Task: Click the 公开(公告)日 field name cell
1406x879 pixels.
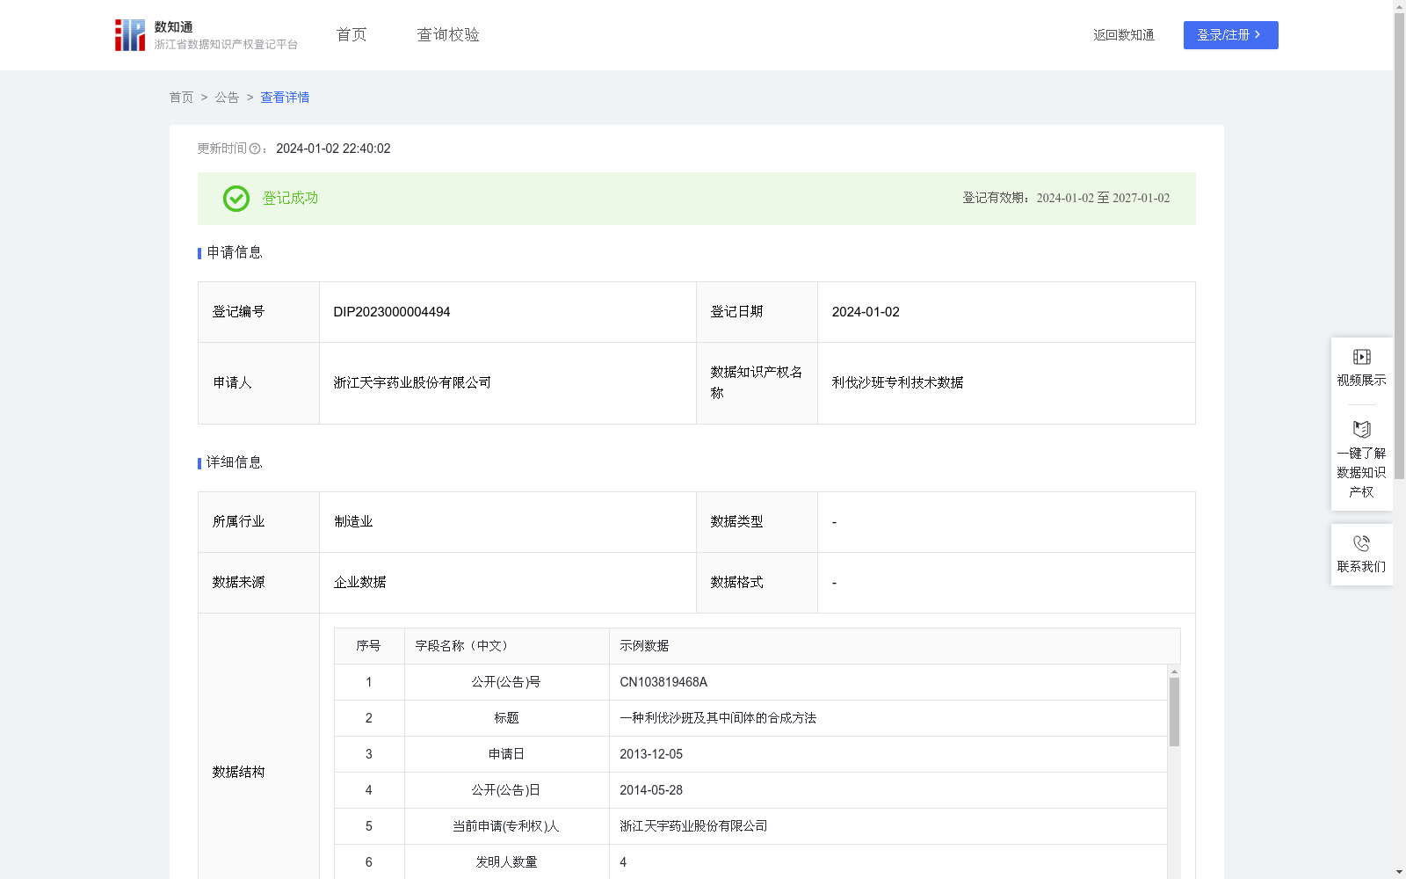Action: 506,790
